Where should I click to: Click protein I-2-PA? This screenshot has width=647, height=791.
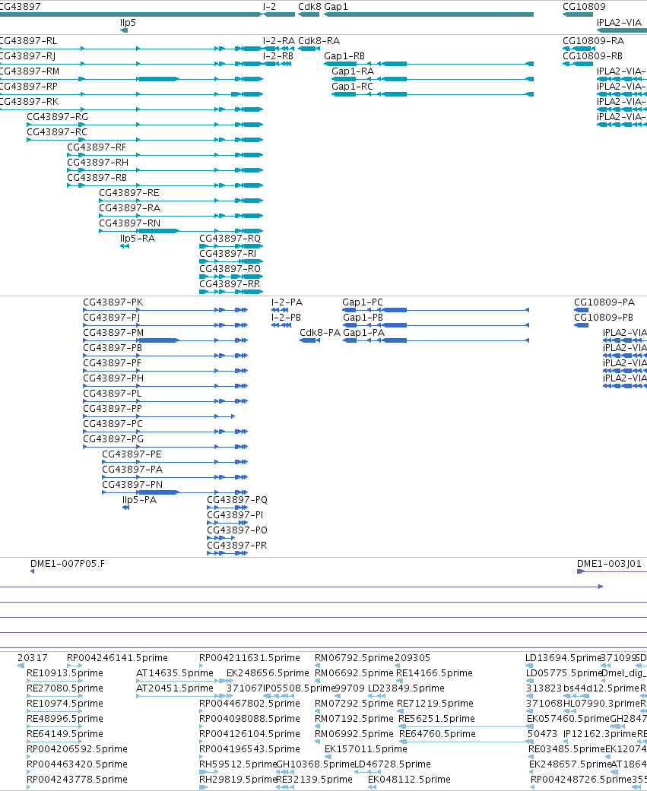(280, 310)
